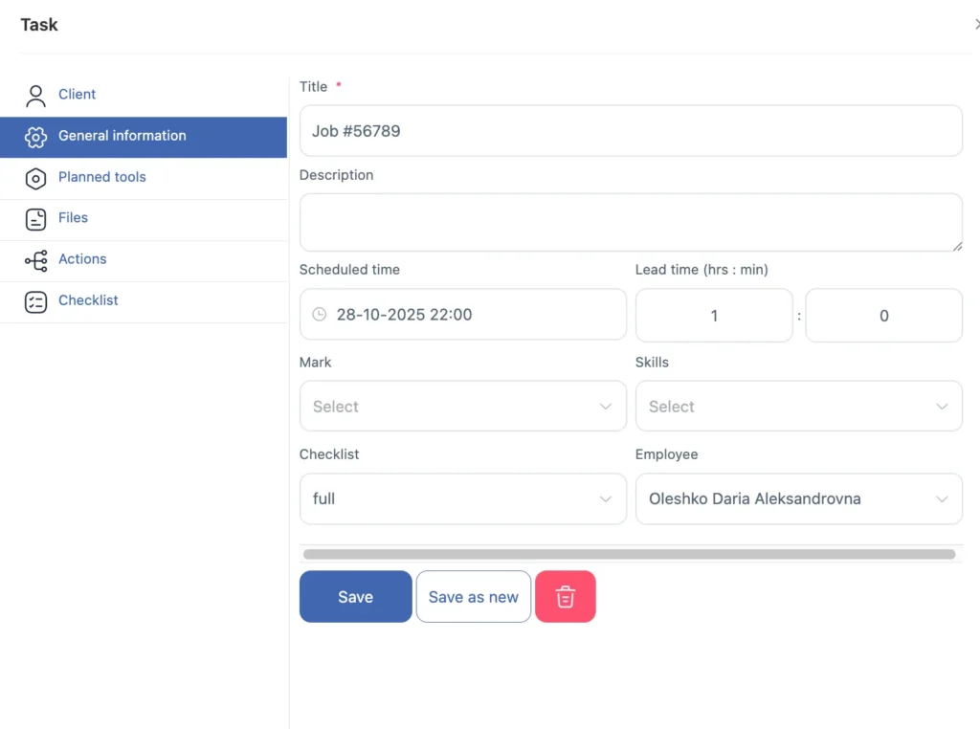Screen dimensions: 980x729
Task: Edit the Title field containing Job #56789
Action: pos(631,131)
